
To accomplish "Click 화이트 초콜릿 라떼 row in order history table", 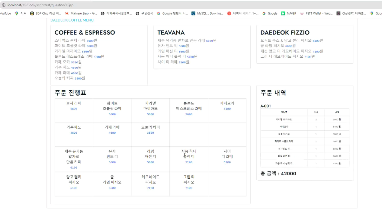I will (305, 141).
